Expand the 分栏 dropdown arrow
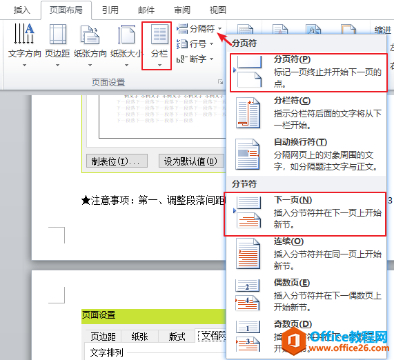 point(159,66)
